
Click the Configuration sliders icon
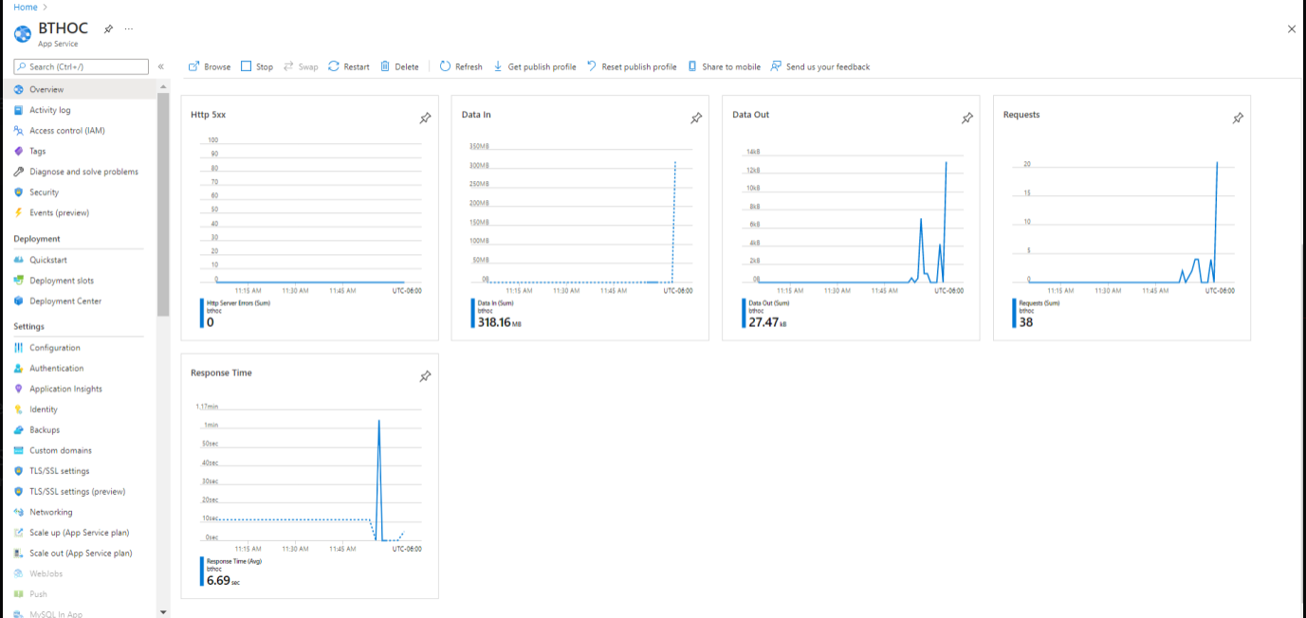19,348
